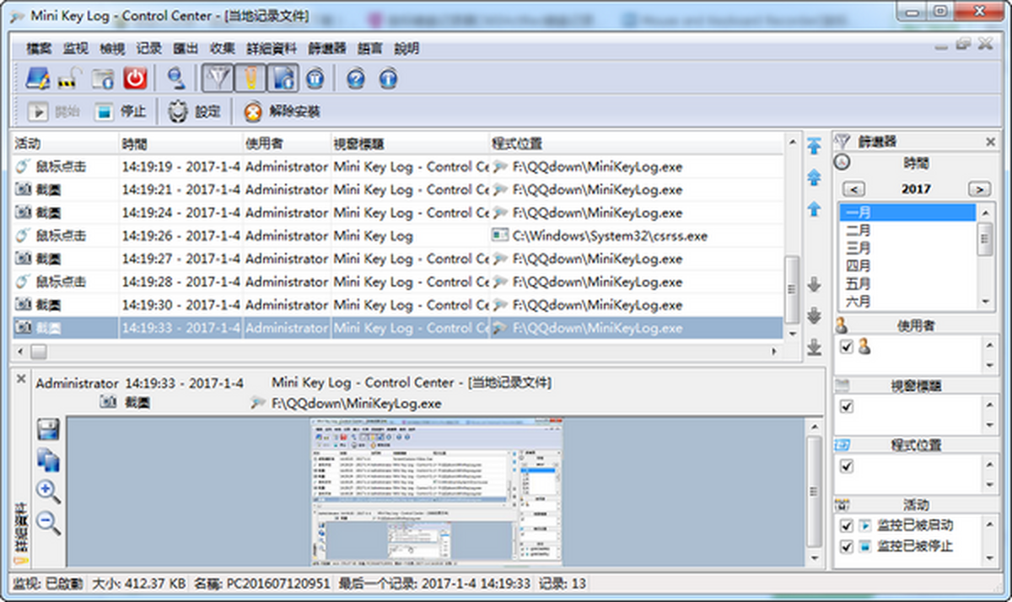Sort by the 活动 column header
1012x602 pixels.
pyautogui.click(x=65, y=143)
